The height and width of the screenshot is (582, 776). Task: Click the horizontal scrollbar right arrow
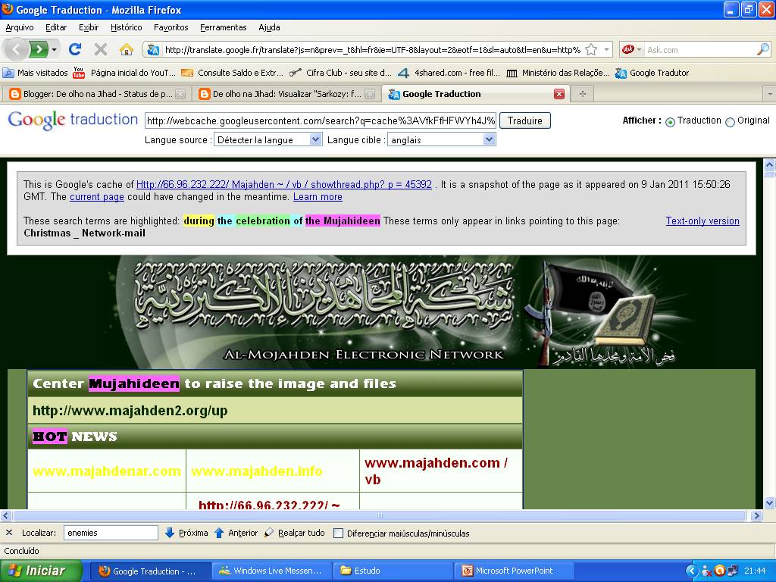pos(756,515)
